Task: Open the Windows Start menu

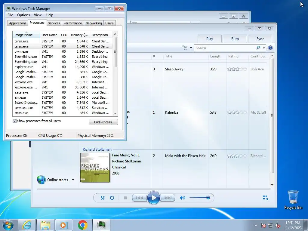Action: coord(8,225)
